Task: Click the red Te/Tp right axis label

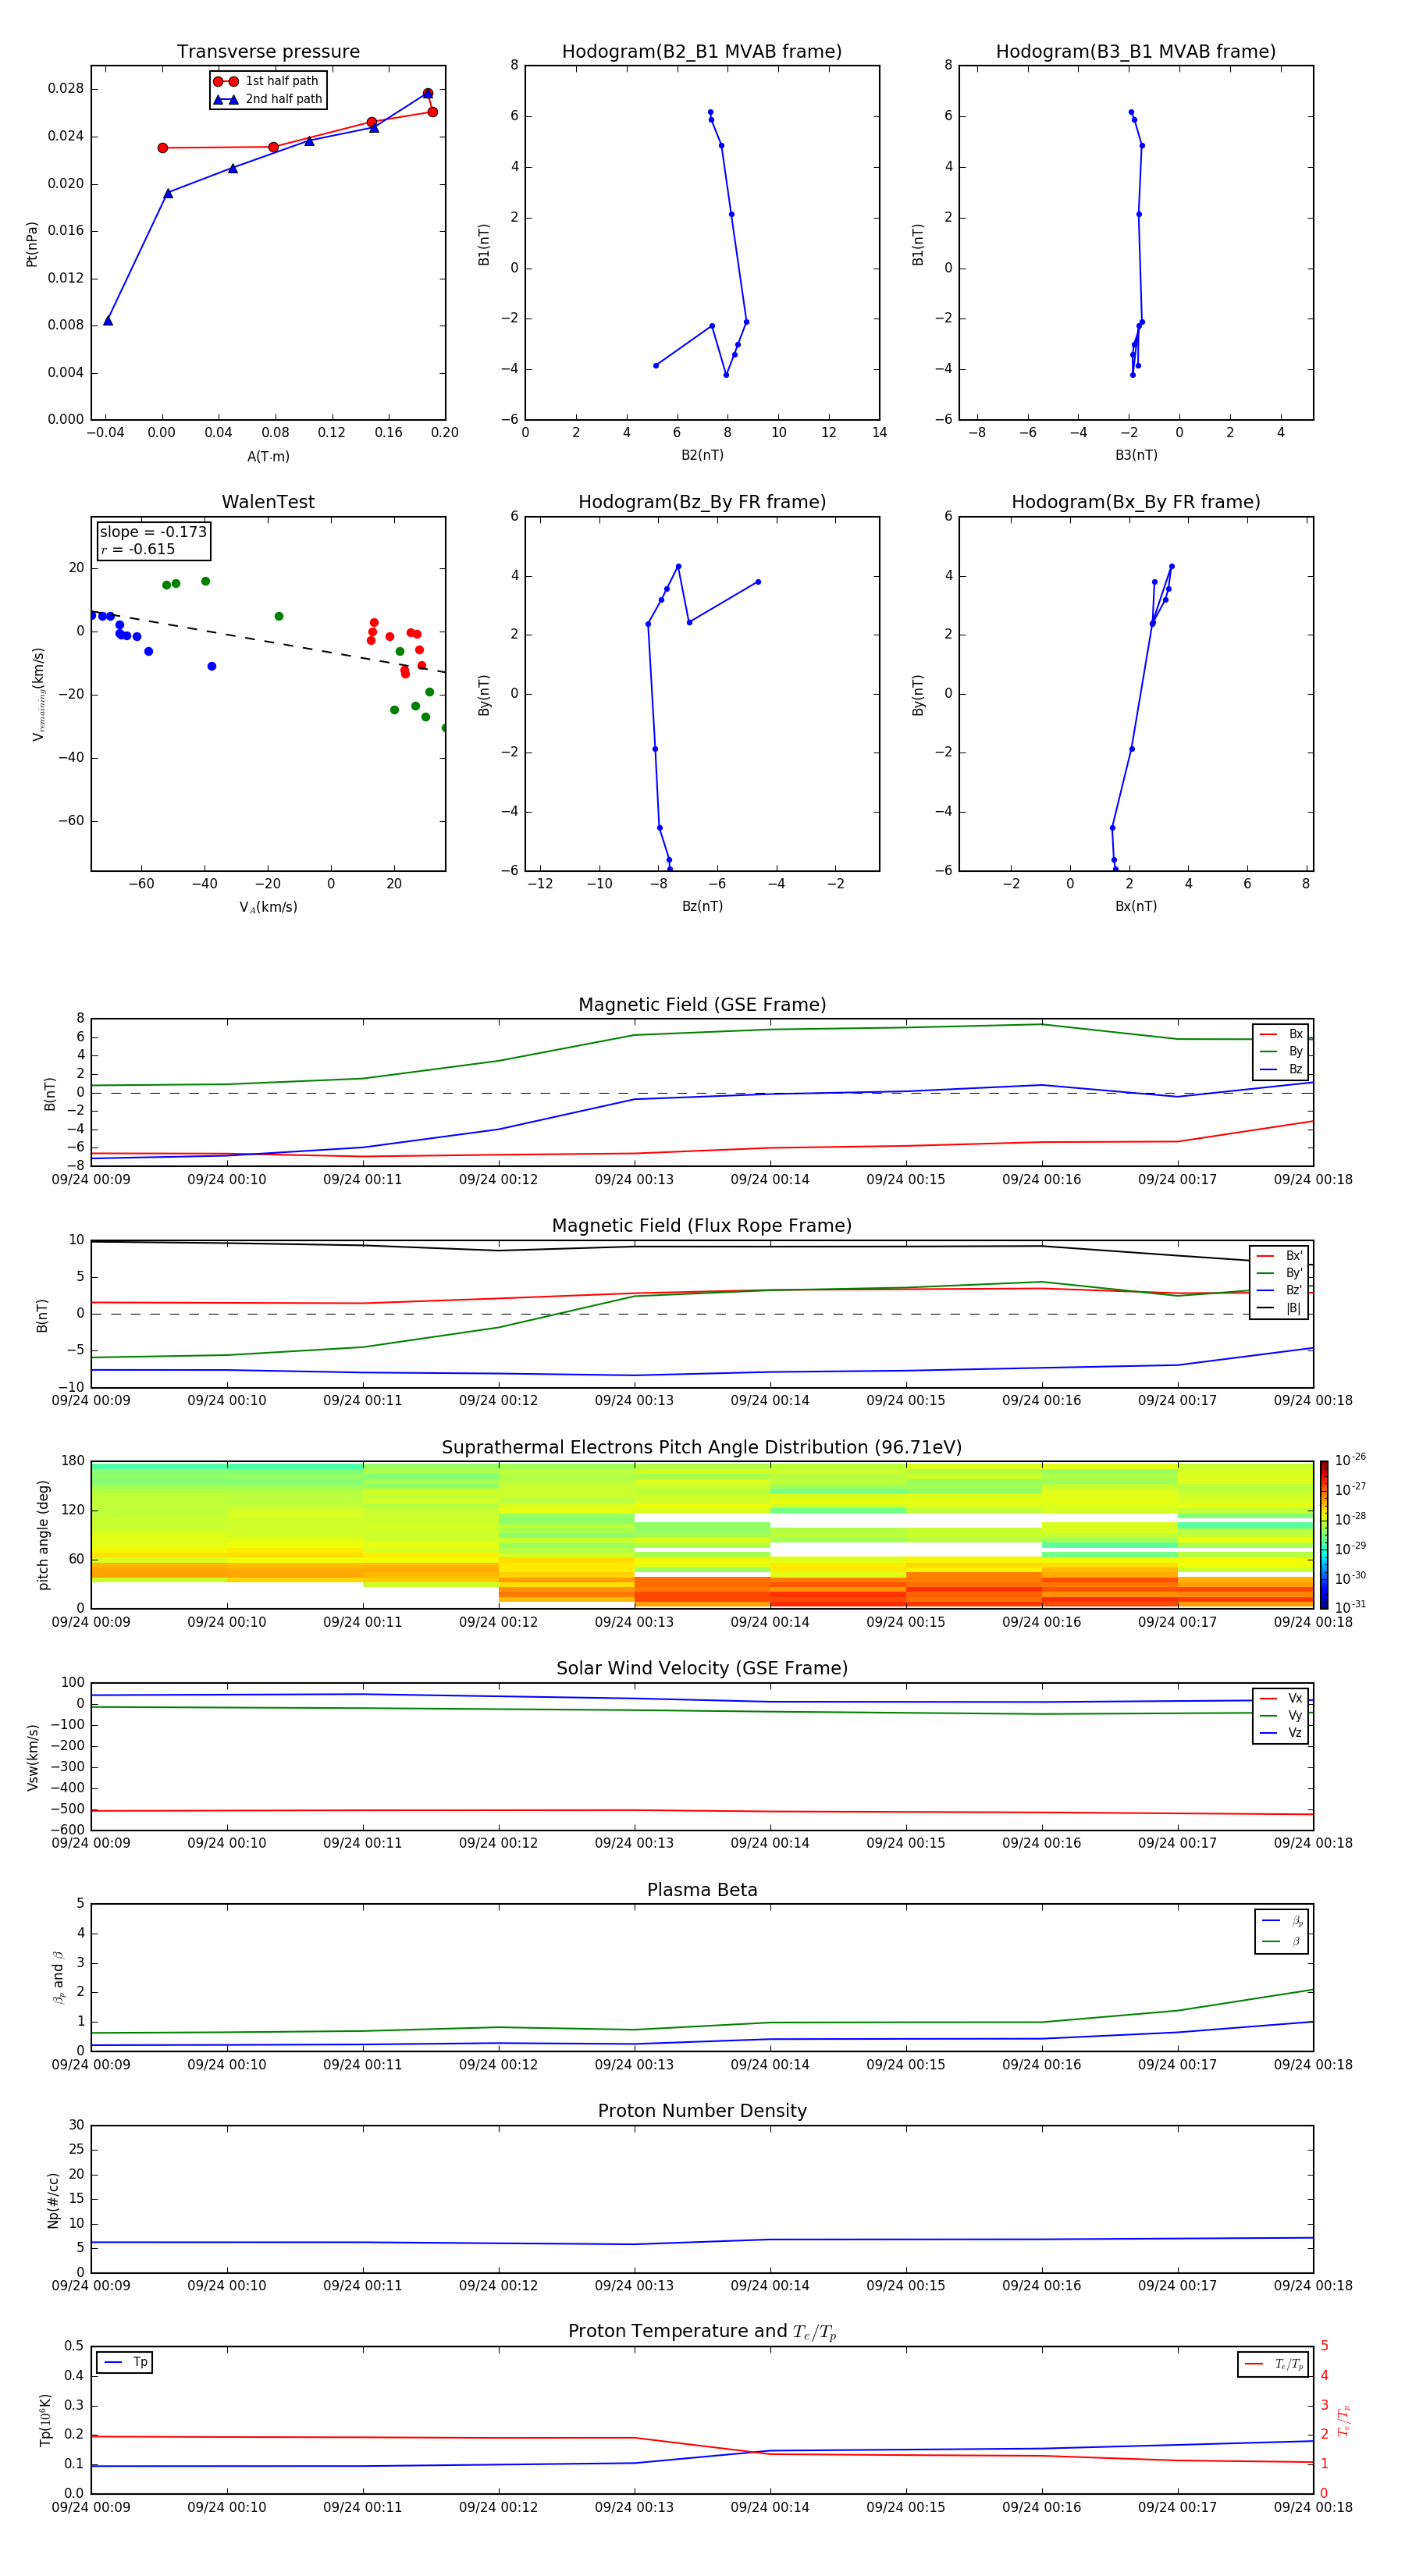Action: click(1344, 2420)
